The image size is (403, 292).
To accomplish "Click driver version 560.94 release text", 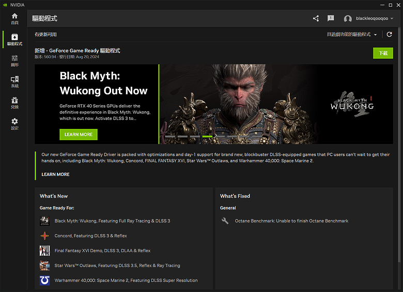I will [x=67, y=57].
